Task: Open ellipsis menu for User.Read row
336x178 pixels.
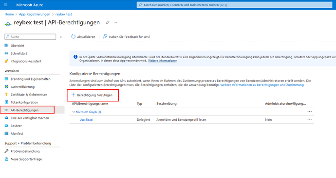Action: point(310,119)
